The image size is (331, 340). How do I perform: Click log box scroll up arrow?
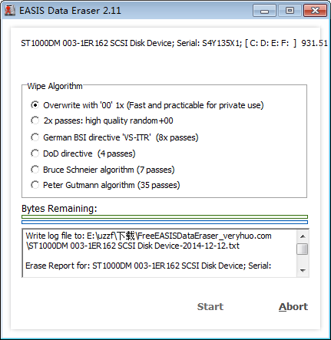coord(303,236)
